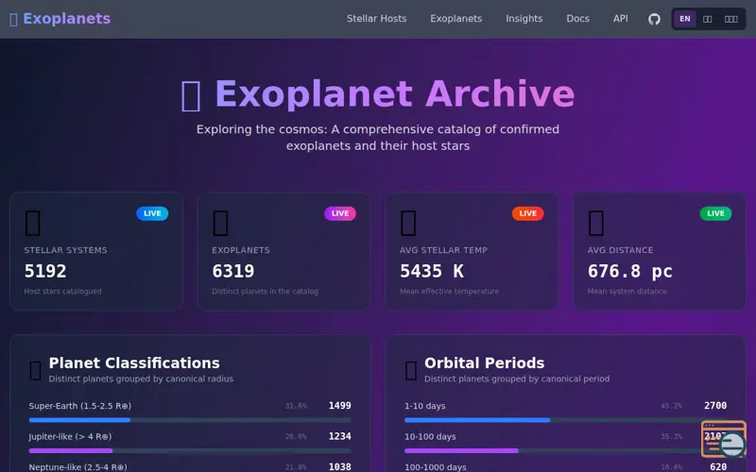756x472 pixels.
Task: Click 'Distinct planets grouped by canonical period' subtitle
Action: 517,379
